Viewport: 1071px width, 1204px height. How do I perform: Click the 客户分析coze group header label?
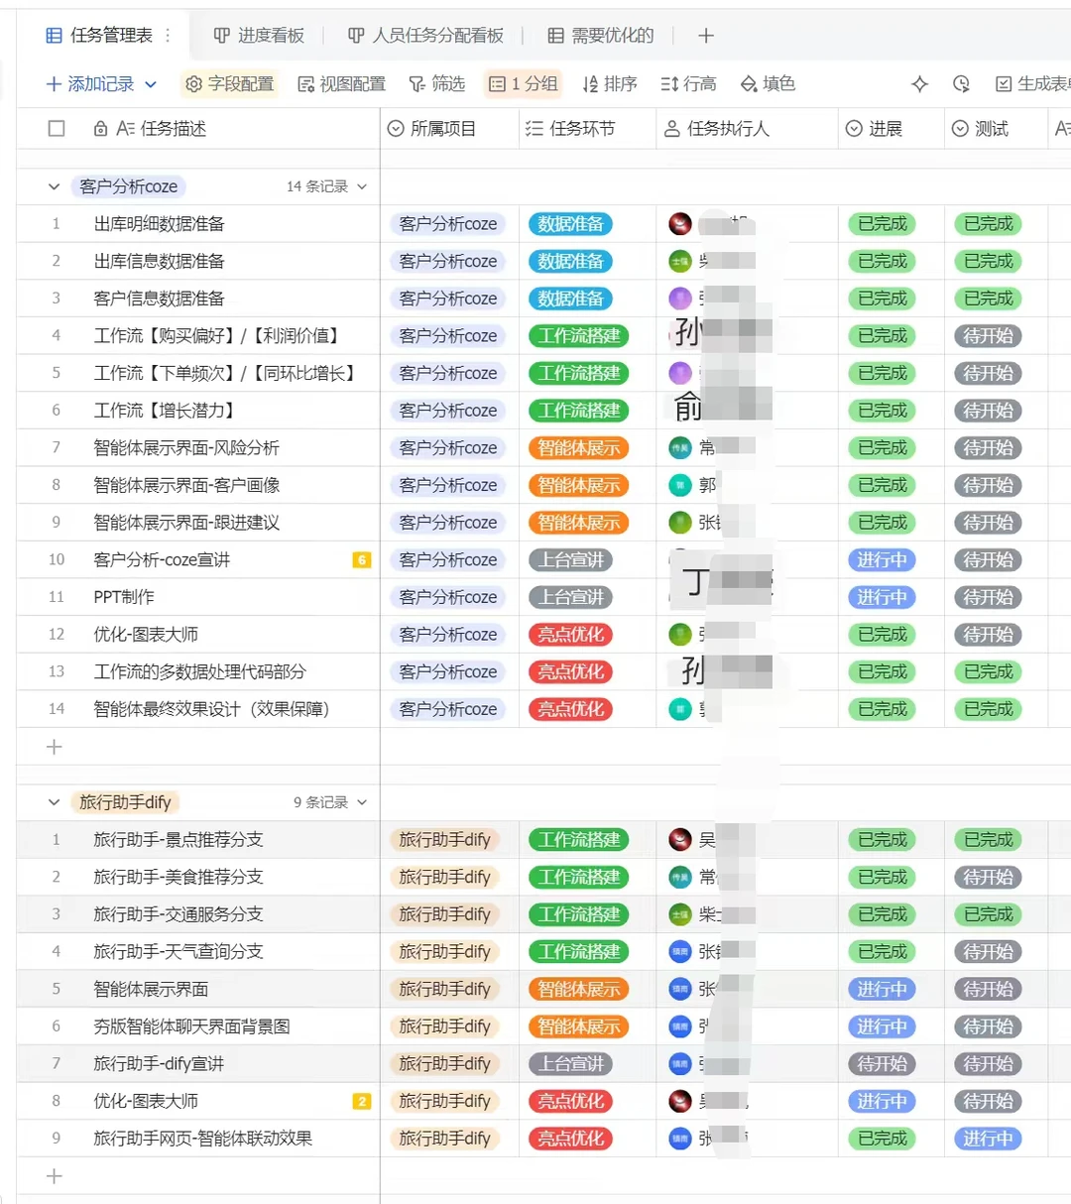[128, 186]
